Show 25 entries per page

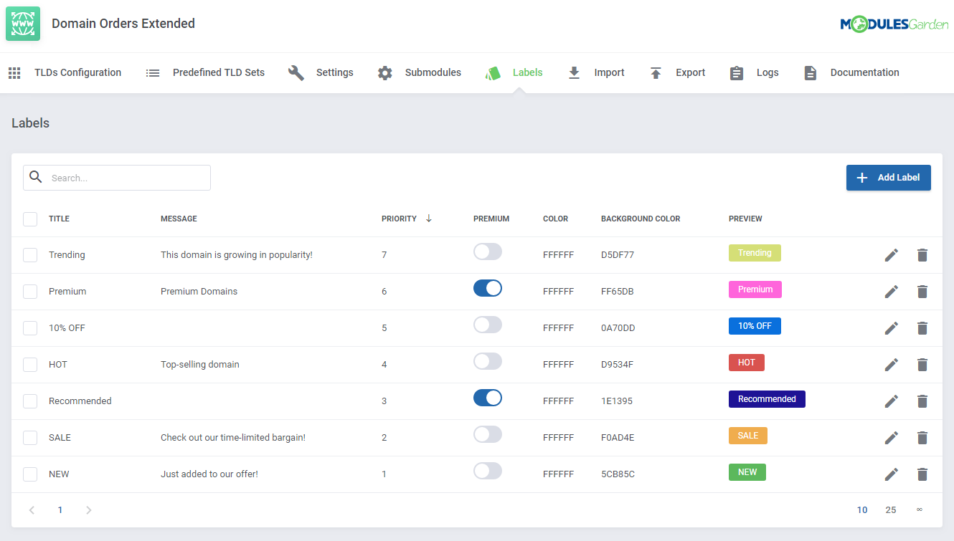coord(890,510)
